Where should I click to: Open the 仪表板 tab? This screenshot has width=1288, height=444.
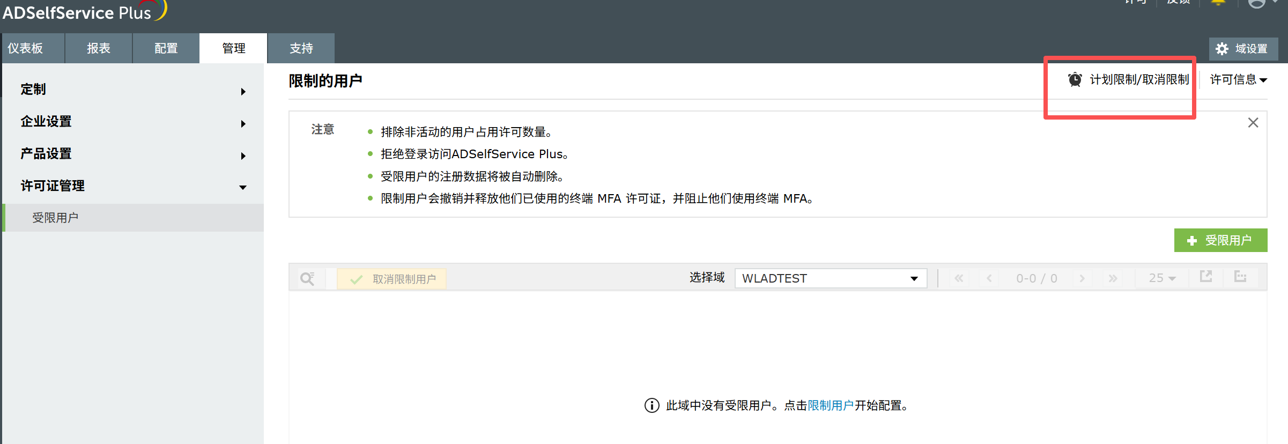pos(33,48)
